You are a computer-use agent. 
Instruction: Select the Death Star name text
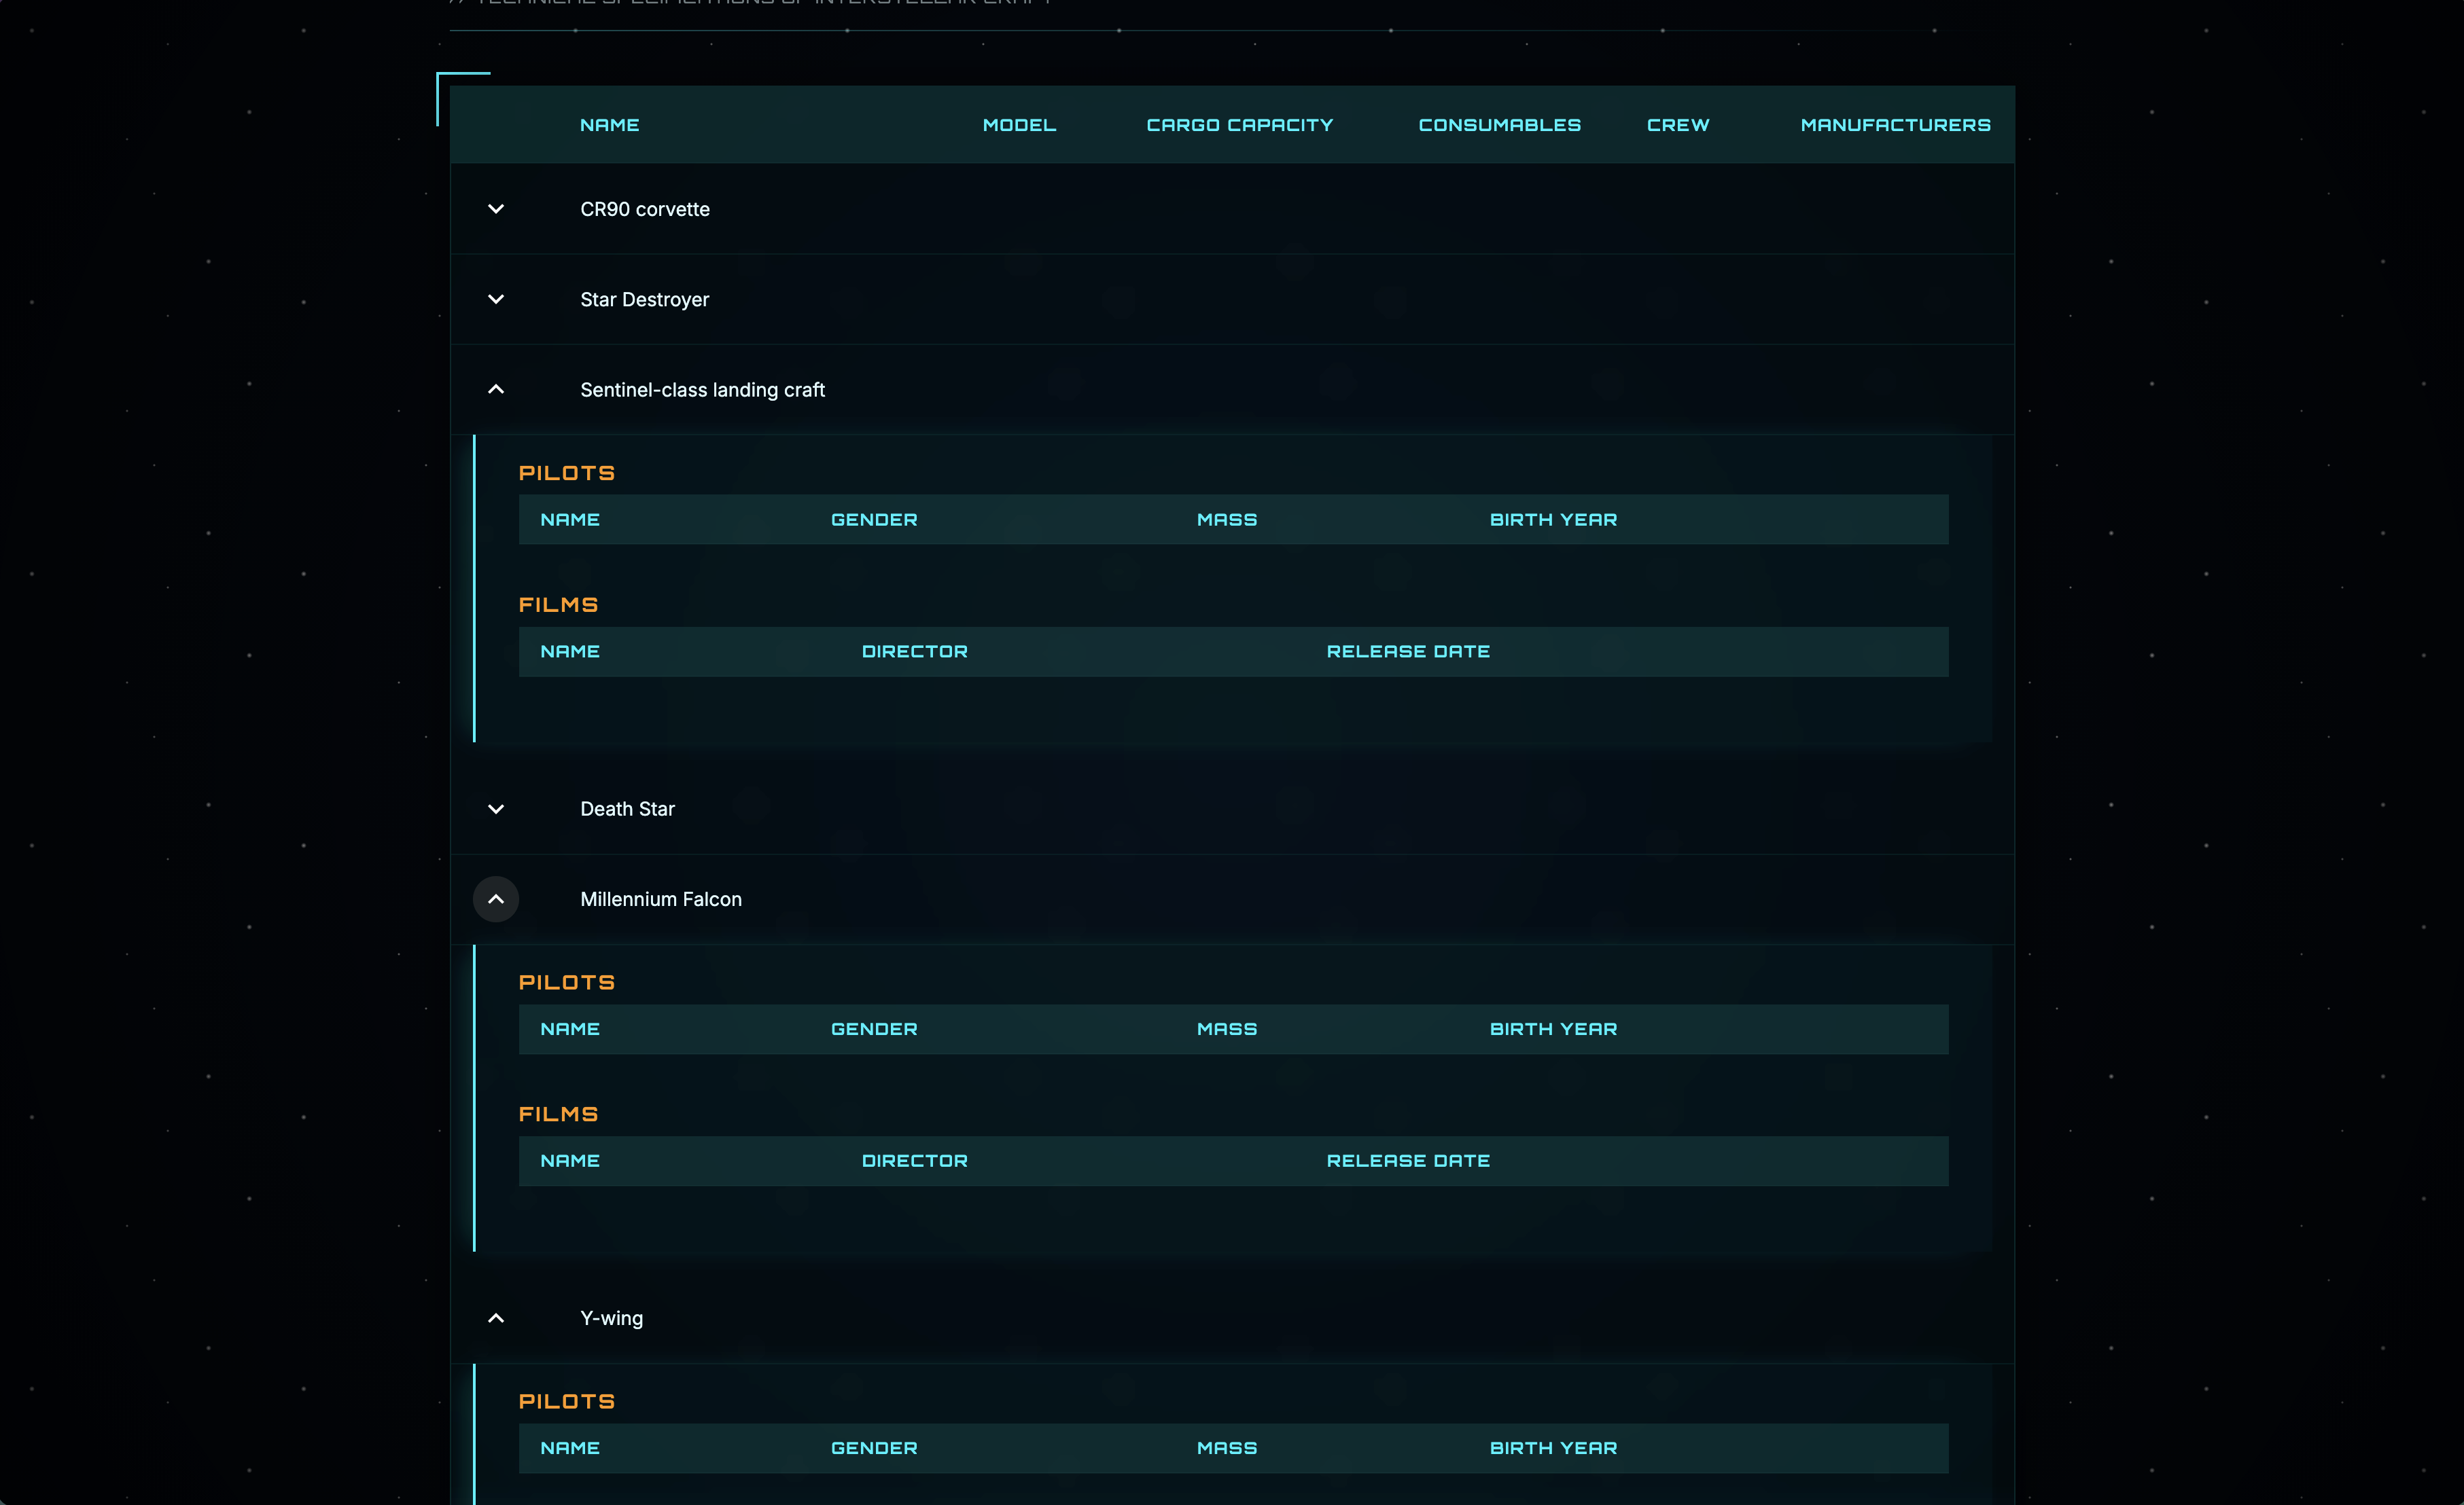pos(628,808)
